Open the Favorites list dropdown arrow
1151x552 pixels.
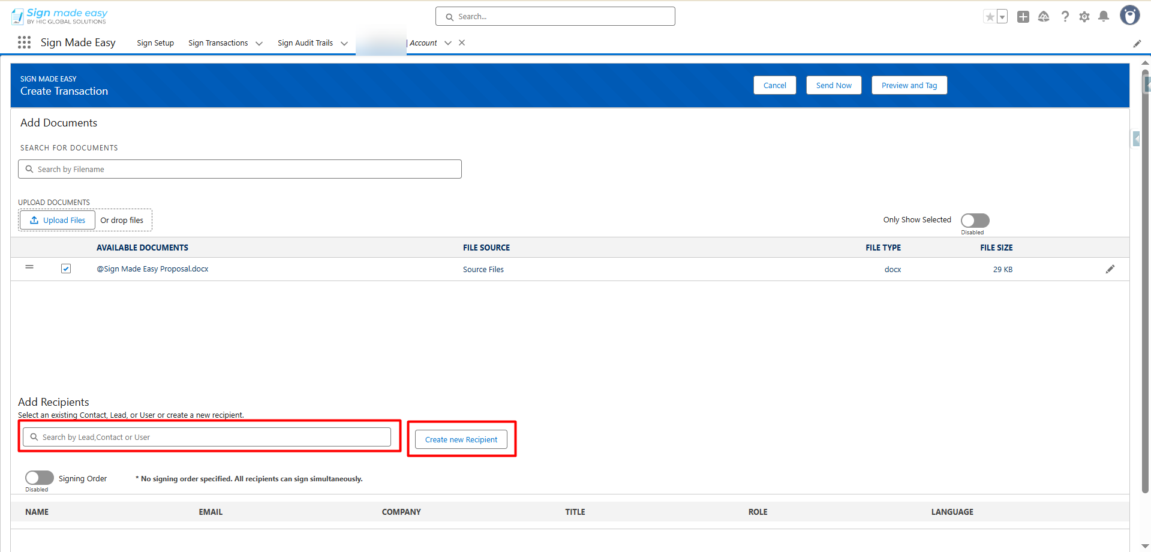point(1002,17)
